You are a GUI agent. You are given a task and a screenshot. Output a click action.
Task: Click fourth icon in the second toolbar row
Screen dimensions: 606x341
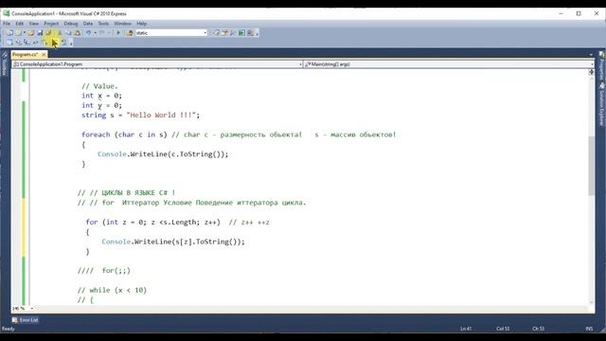(35, 42)
